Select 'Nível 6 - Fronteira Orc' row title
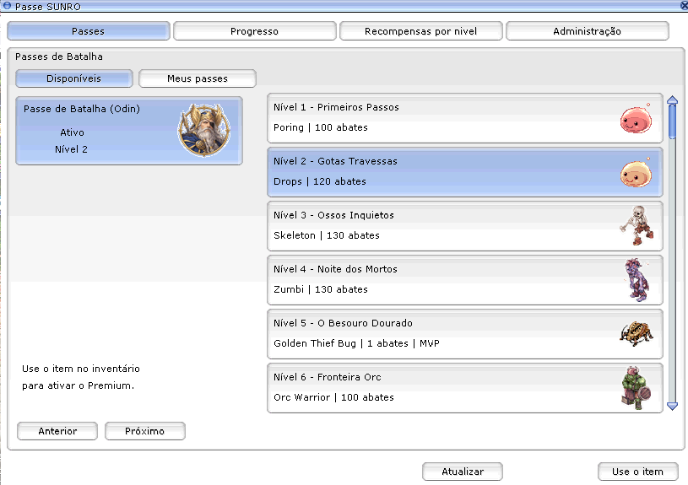This screenshot has height=485, width=688. coord(327,377)
